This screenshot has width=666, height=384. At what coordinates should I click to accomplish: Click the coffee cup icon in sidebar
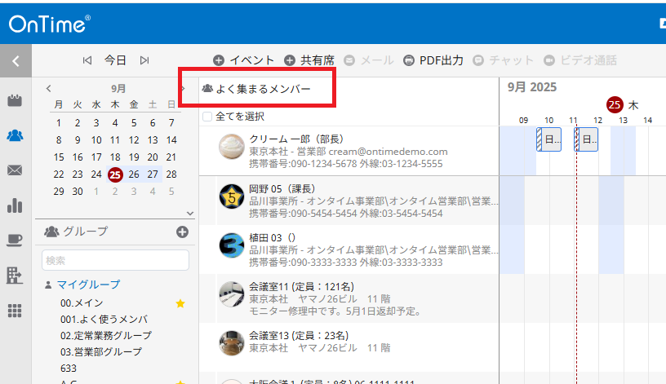tap(15, 240)
